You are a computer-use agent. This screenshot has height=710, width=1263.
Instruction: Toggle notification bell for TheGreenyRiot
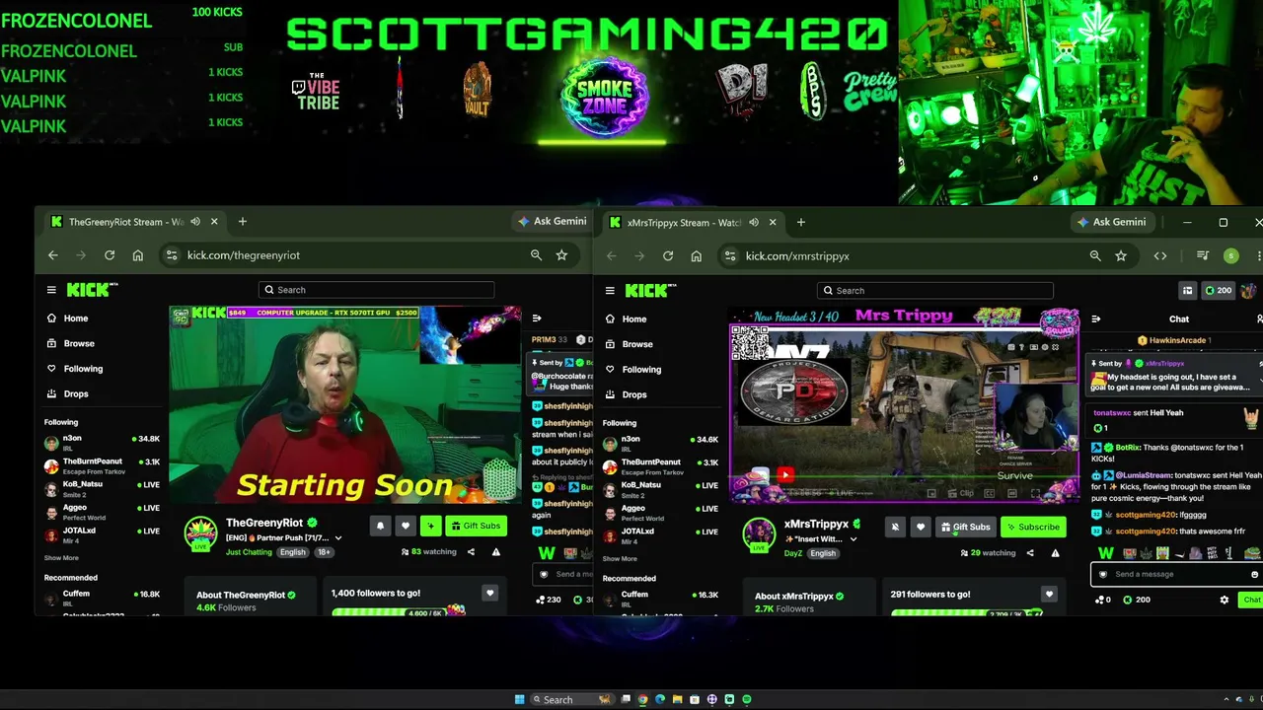click(380, 526)
